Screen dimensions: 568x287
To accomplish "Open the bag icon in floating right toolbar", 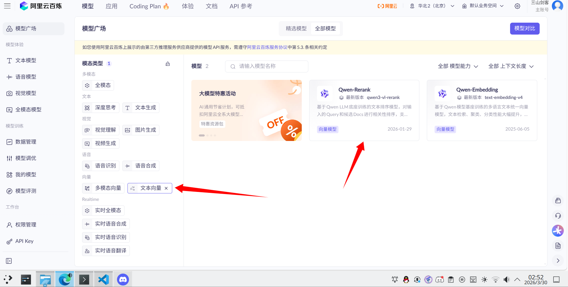I will tap(558, 201).
